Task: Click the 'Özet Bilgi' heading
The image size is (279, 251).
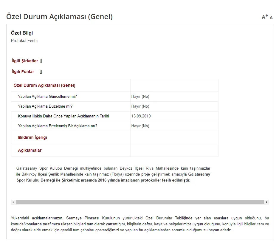Action: coord(22,33)
